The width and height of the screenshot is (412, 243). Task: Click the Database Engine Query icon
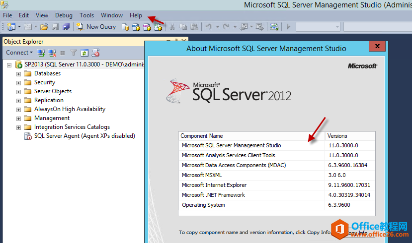[126, 27]
